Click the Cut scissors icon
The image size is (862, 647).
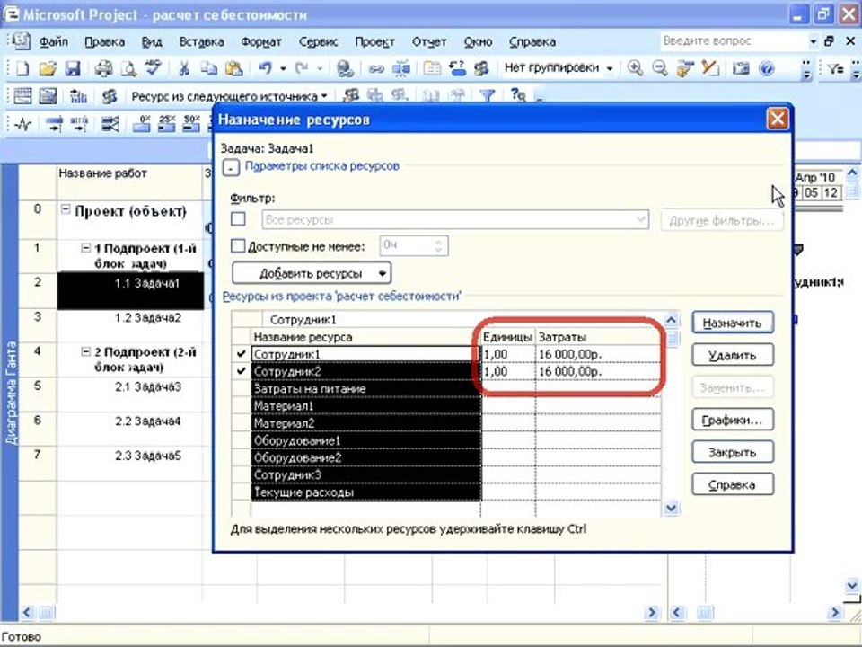(184, 69)
